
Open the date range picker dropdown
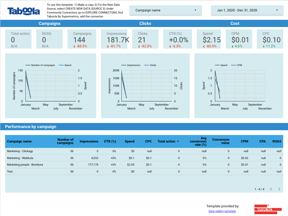coord(247,10)
